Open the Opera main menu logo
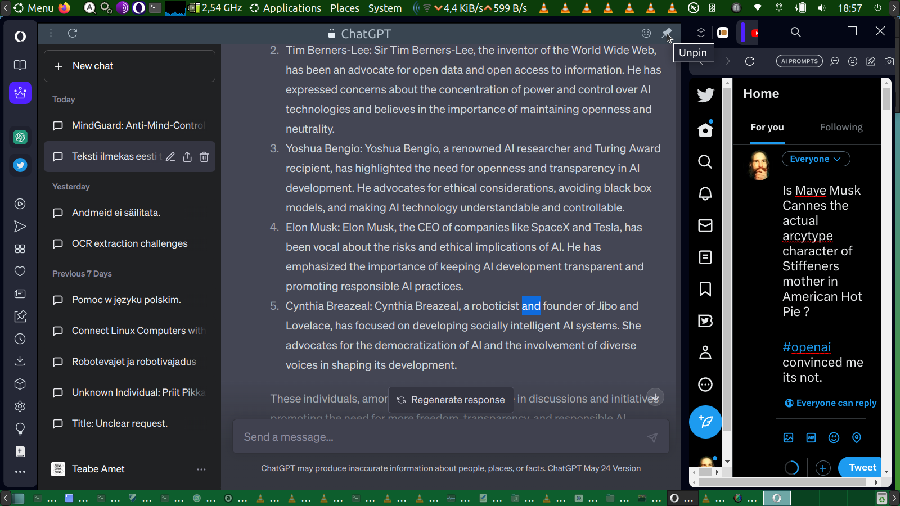 [20, 37]
